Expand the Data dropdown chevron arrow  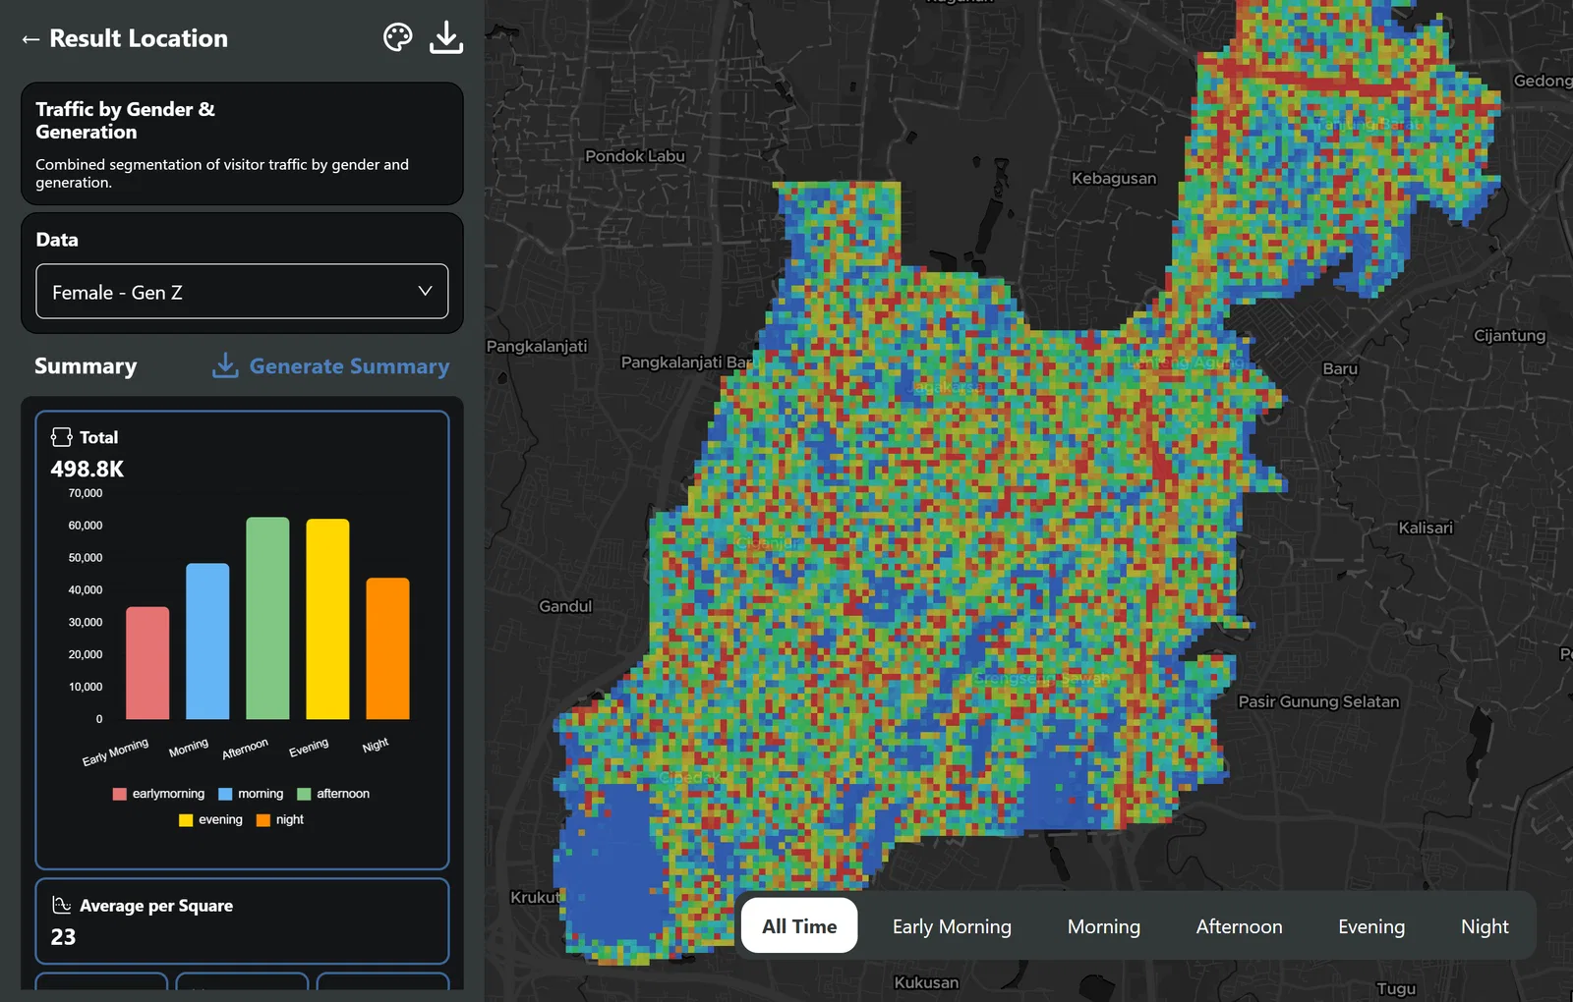click(425, 291)
